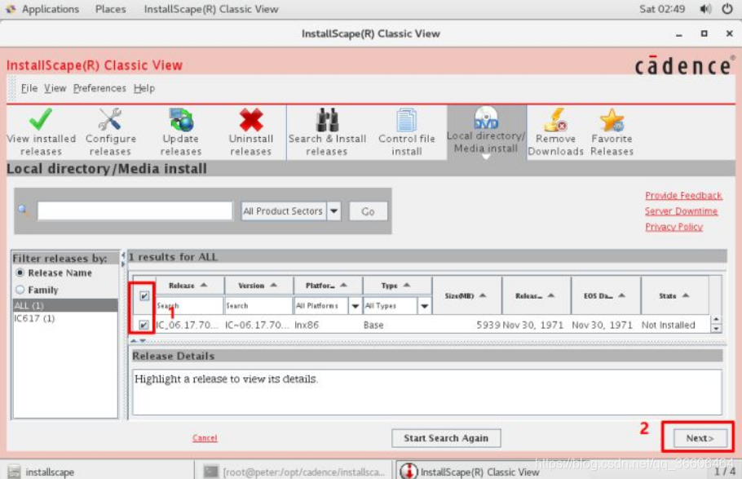Click the Configure releases tools icon
The width and height of the screenshot is (742, 479).
(110, 122)
